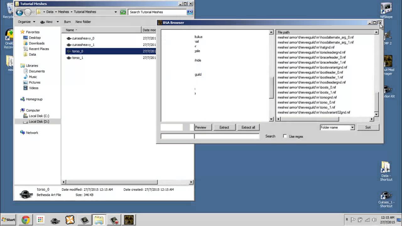The image size is (402, 226).
Task: Toggle the Use regex checkbox
Action: 285,136
